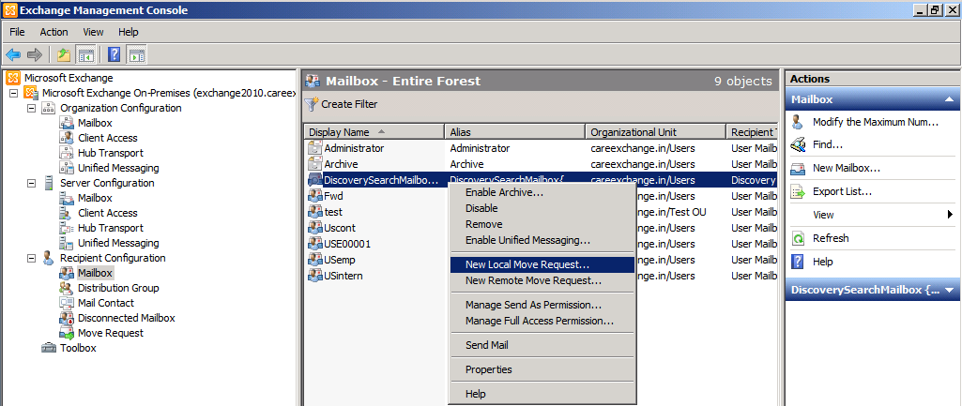Image resolution: width=962 pixels, height=406 pixels.
Task: Sort by the Alias column header
Action: tap(514, 132)
